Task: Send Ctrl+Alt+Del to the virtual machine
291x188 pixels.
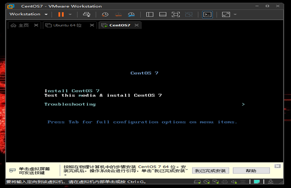Action: [87, 14]
